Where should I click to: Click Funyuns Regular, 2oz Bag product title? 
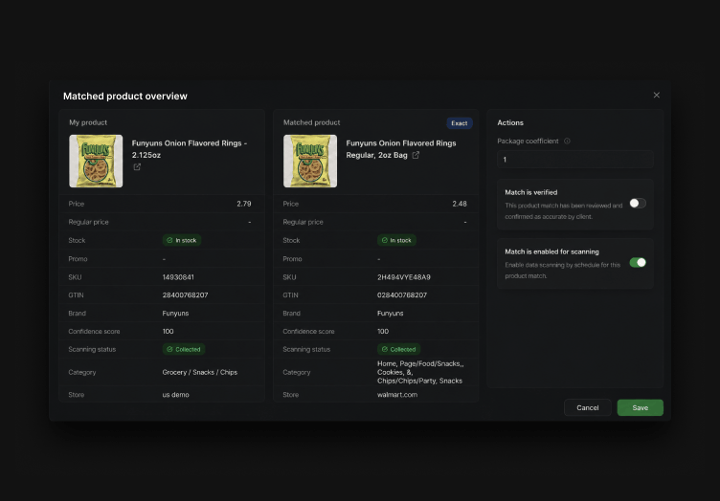tap(401, 149)
